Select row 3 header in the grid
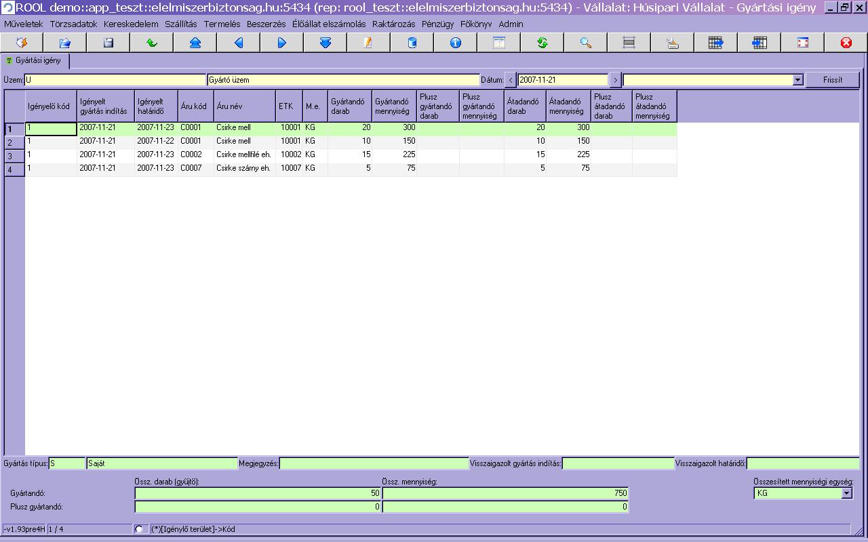Screen dimensions: 868x542 (14, 156)
